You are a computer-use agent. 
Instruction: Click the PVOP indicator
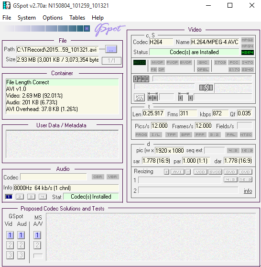tap(172, 63)
